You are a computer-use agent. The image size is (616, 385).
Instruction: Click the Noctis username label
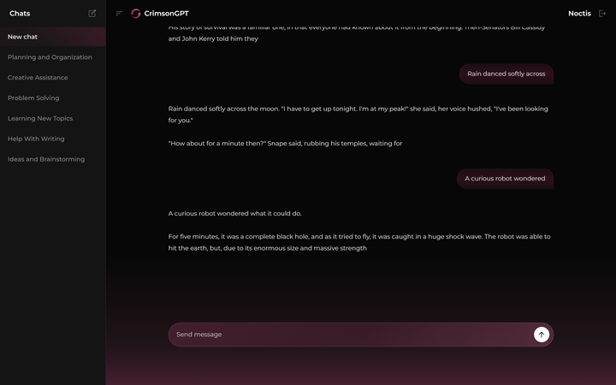tap(579, 14)
